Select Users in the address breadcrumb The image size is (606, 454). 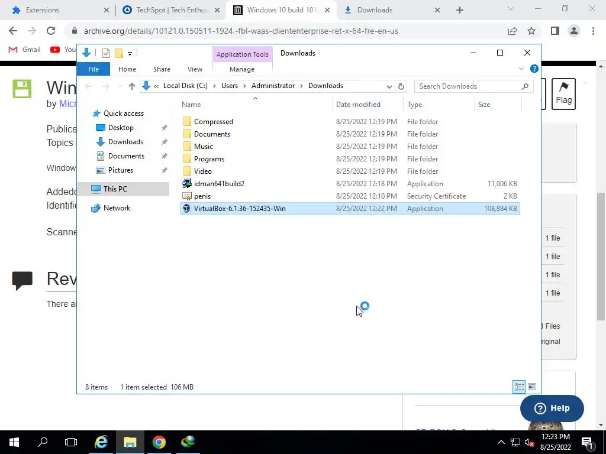[x=230, y=86]
